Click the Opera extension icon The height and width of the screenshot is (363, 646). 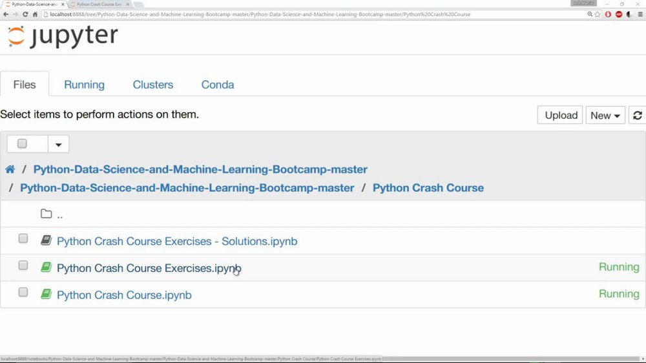click(608, 14)
